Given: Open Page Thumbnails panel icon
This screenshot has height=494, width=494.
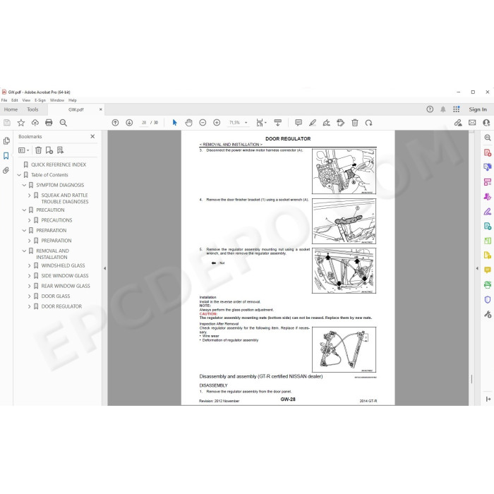Looking at the screenshot, I should pos(6,141).
